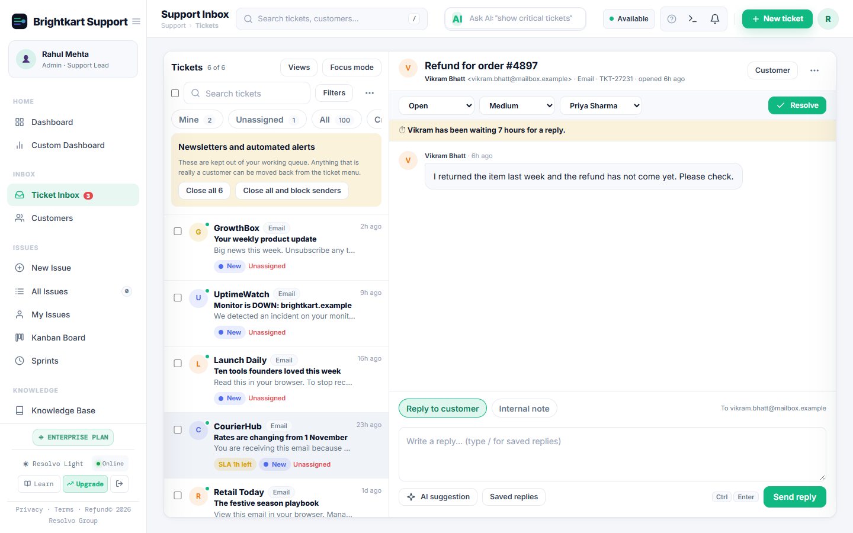Switch to the Mine tab
This screenshot has height=533, width=853.
[197, 120]
